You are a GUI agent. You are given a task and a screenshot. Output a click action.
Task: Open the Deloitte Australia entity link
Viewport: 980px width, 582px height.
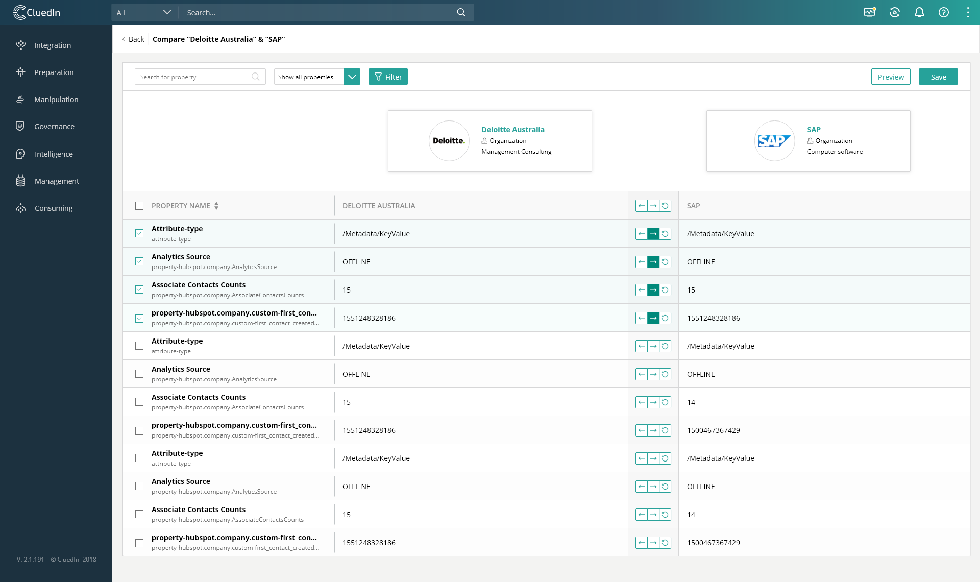pyautogui.click(x=513, y=130)
